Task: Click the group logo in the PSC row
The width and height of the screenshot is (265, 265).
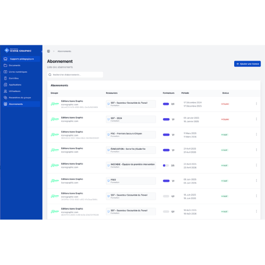Action: pyautogui.click(x=55, y=135)
